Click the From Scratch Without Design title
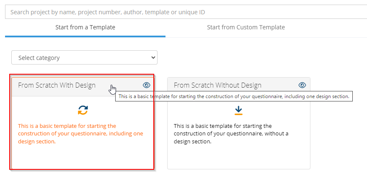The width and height of the screenshot is (367, 179). tap(217, 85)
